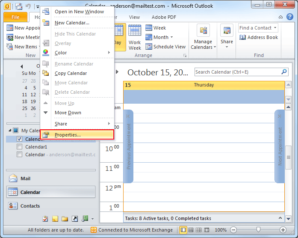Click the zoom slider handle
298x238 pixels.
[x=258, y=229]
